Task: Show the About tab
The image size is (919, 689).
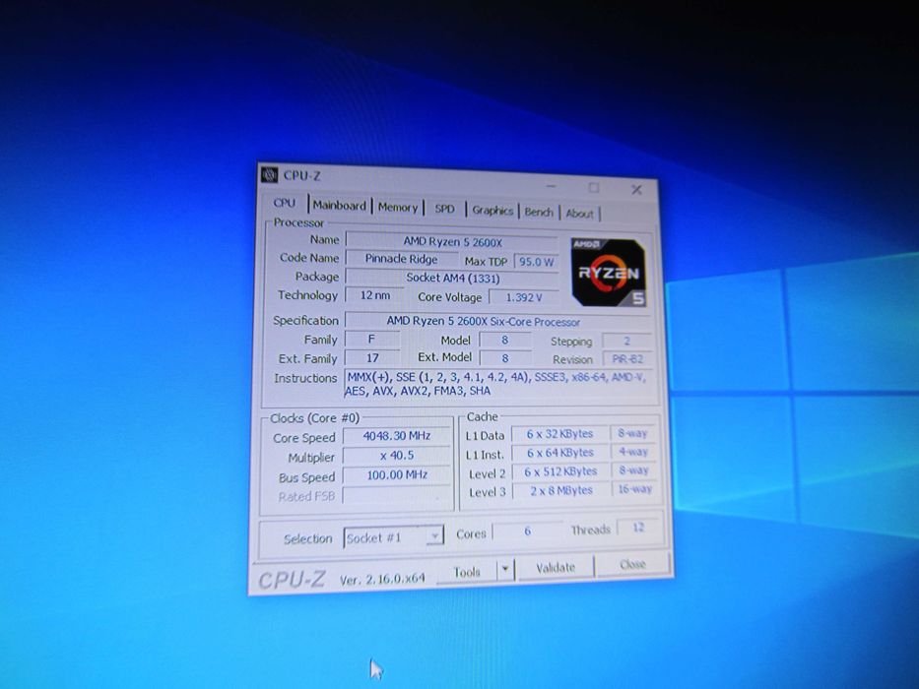Action: [x=579, y=214]
